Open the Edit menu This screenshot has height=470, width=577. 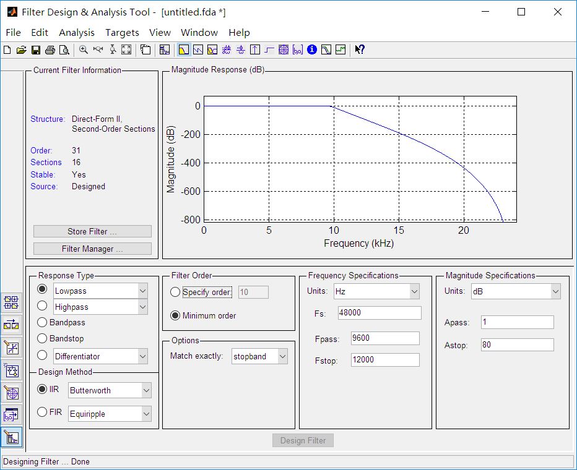point(40,33)
